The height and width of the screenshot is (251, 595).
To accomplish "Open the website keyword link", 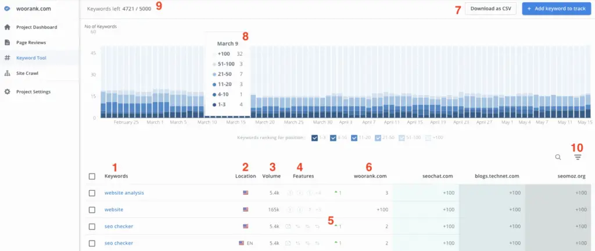I will pyautogui.click(x=114, y=209).
